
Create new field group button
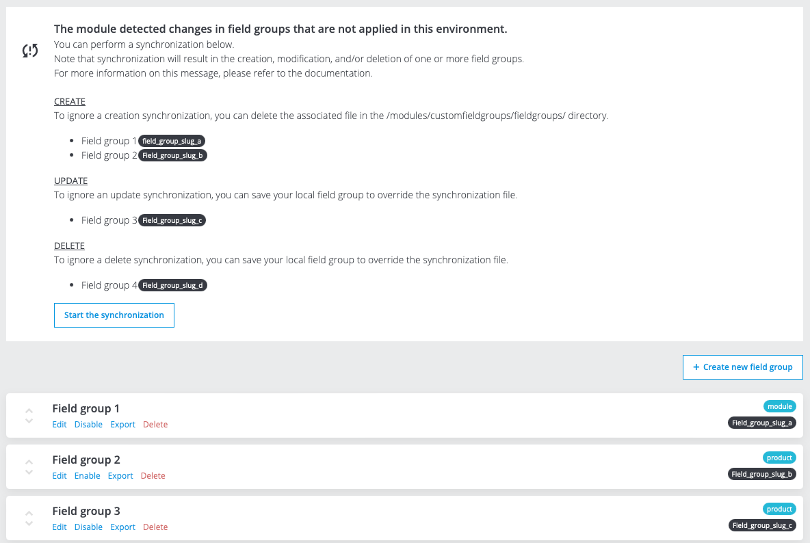coord(742,367)
